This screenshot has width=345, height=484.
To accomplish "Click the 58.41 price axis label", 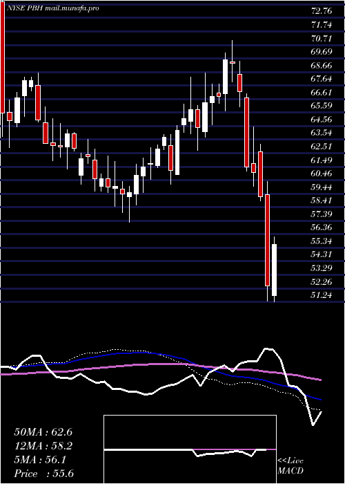I will [322, 201].
